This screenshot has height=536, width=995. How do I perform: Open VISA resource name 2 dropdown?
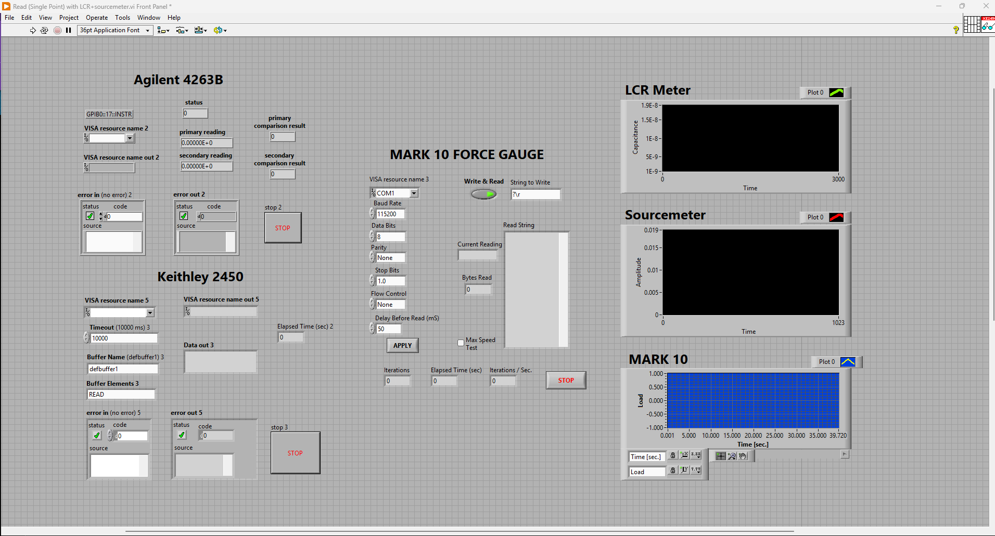coord(130,138)
